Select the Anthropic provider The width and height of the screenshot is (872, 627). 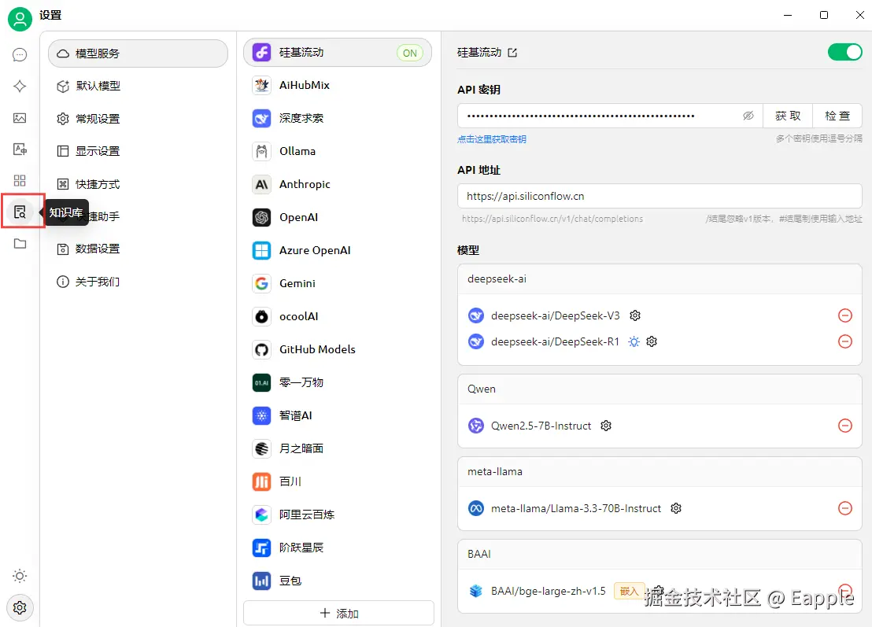coord(338,184)
